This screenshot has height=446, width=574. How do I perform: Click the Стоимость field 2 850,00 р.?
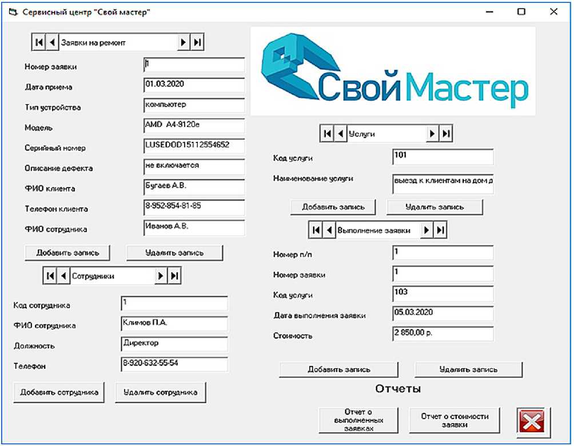(443, 334)
